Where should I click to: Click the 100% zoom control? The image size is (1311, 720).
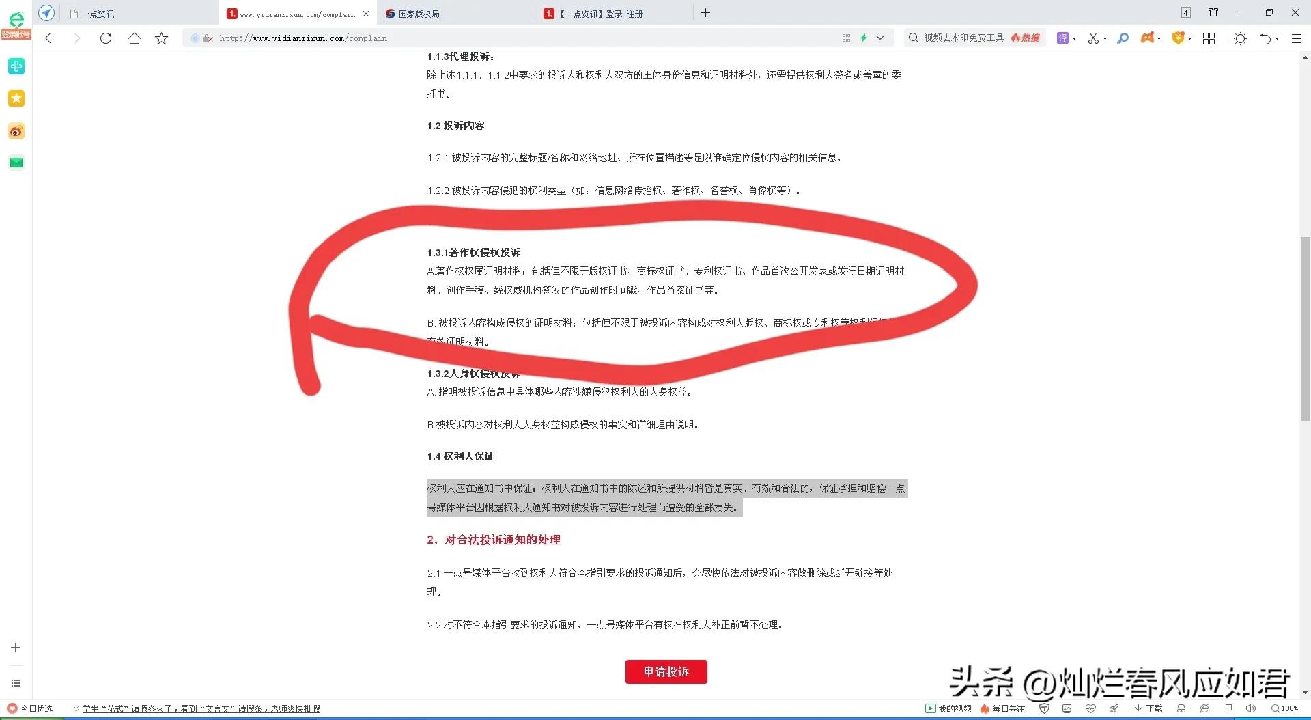1286,708
